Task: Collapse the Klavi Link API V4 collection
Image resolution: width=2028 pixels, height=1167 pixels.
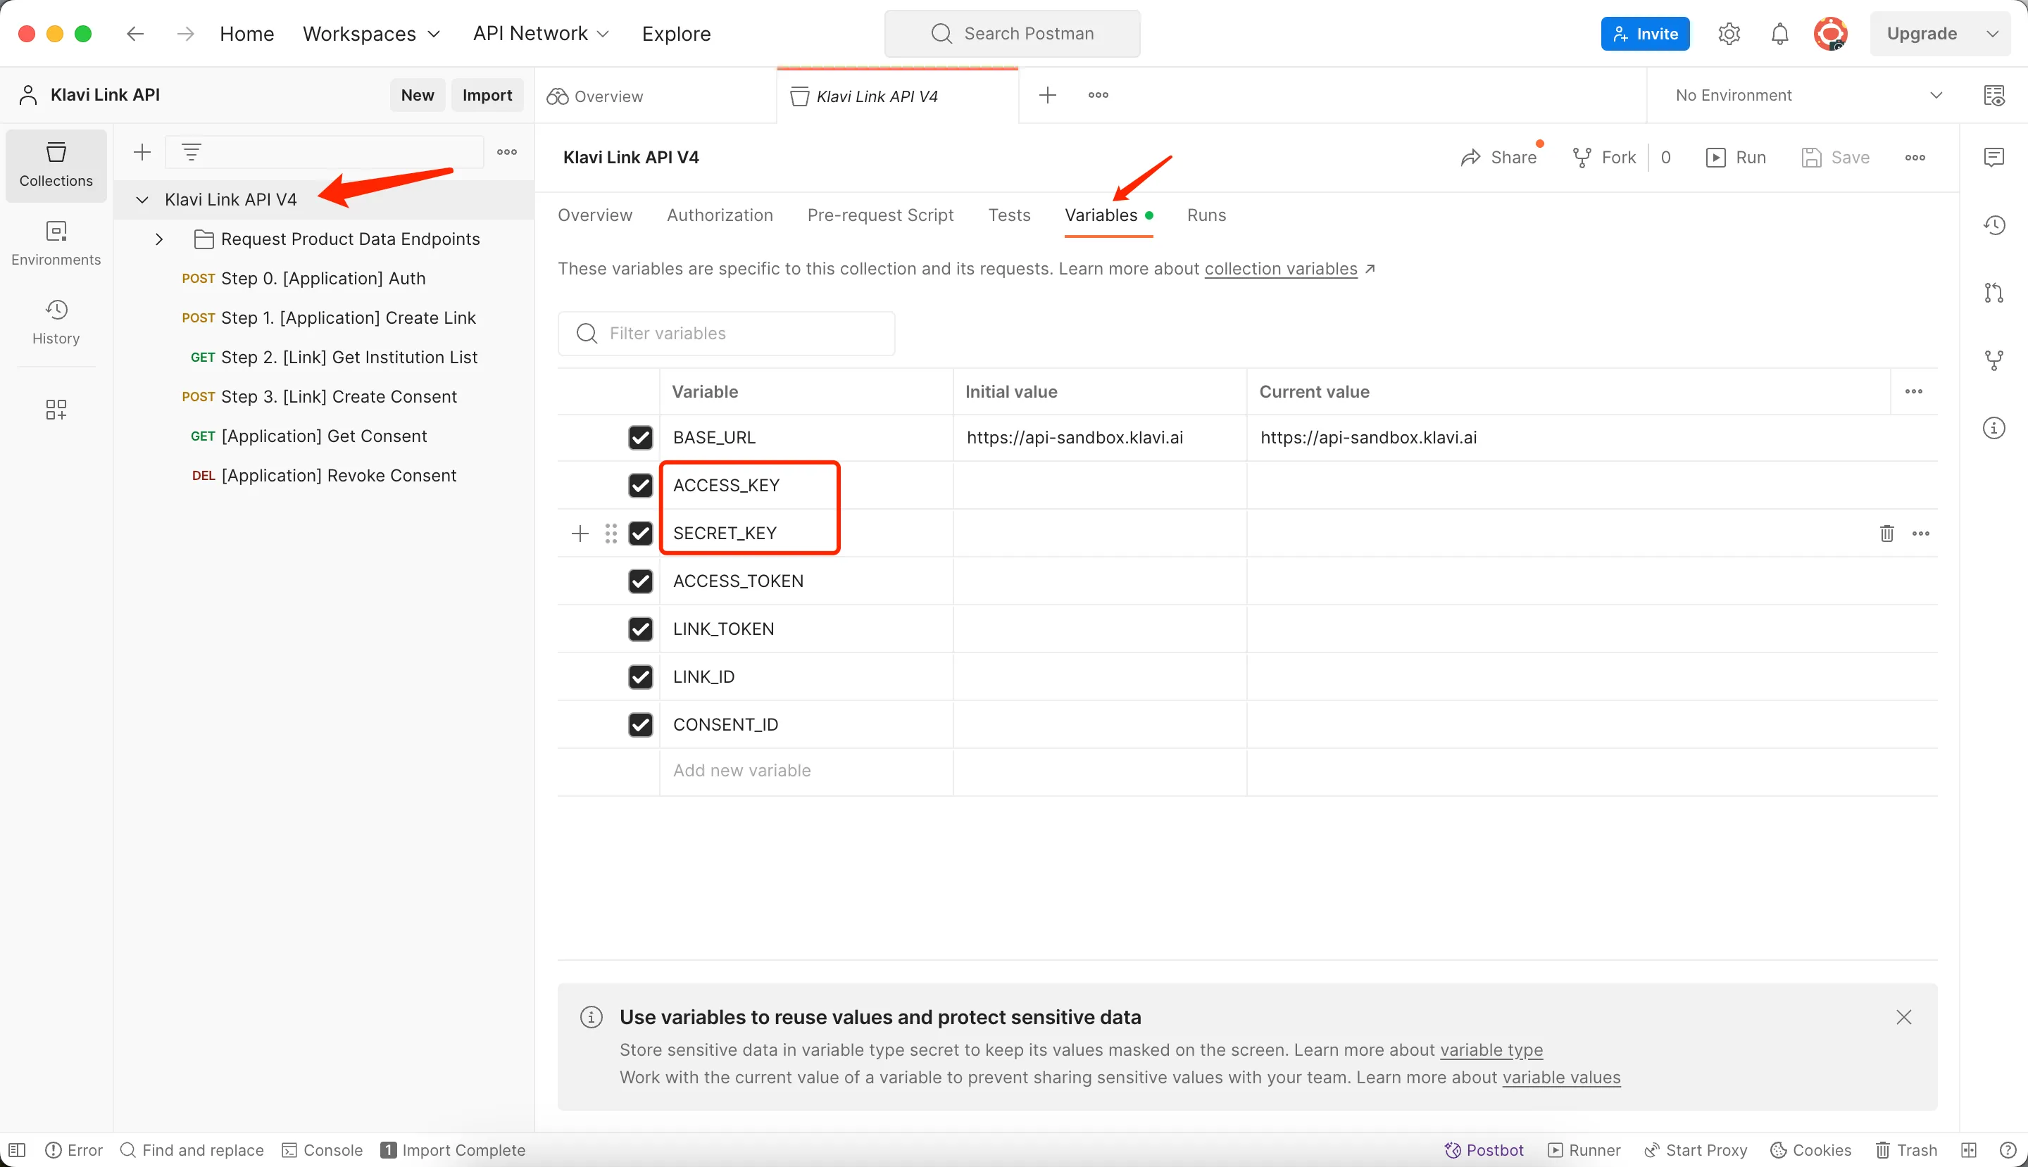Action: pos(142,200)
